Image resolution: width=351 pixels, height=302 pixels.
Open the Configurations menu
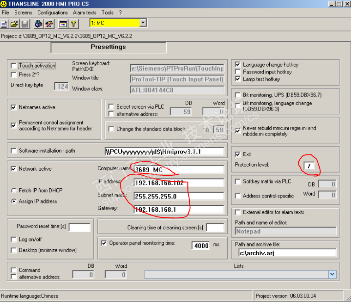click(53, 12)
